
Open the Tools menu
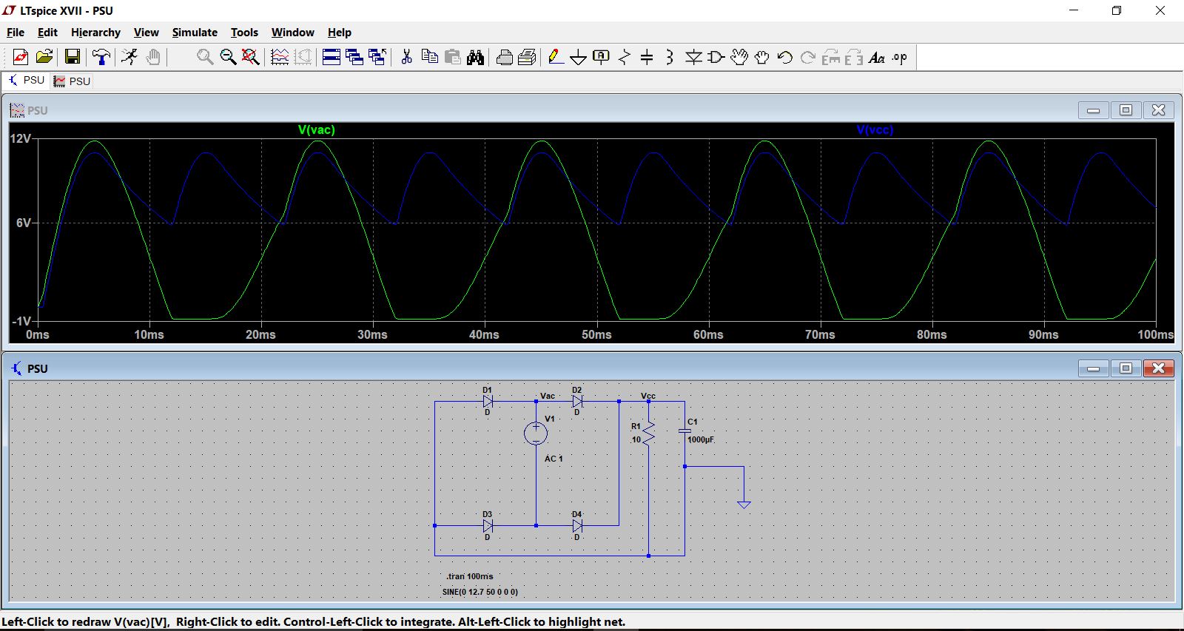244,33
